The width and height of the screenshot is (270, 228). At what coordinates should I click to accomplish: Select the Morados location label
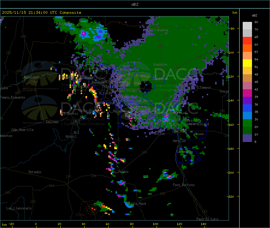tap(35, 172)
